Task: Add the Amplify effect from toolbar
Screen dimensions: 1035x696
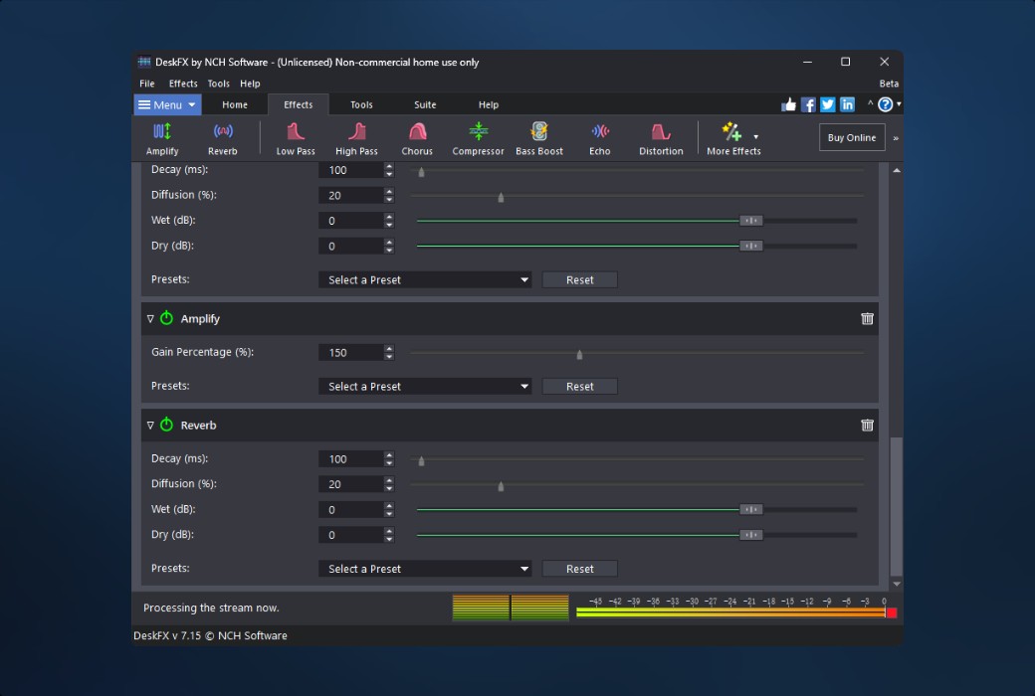Action: [x=162, y=138]
